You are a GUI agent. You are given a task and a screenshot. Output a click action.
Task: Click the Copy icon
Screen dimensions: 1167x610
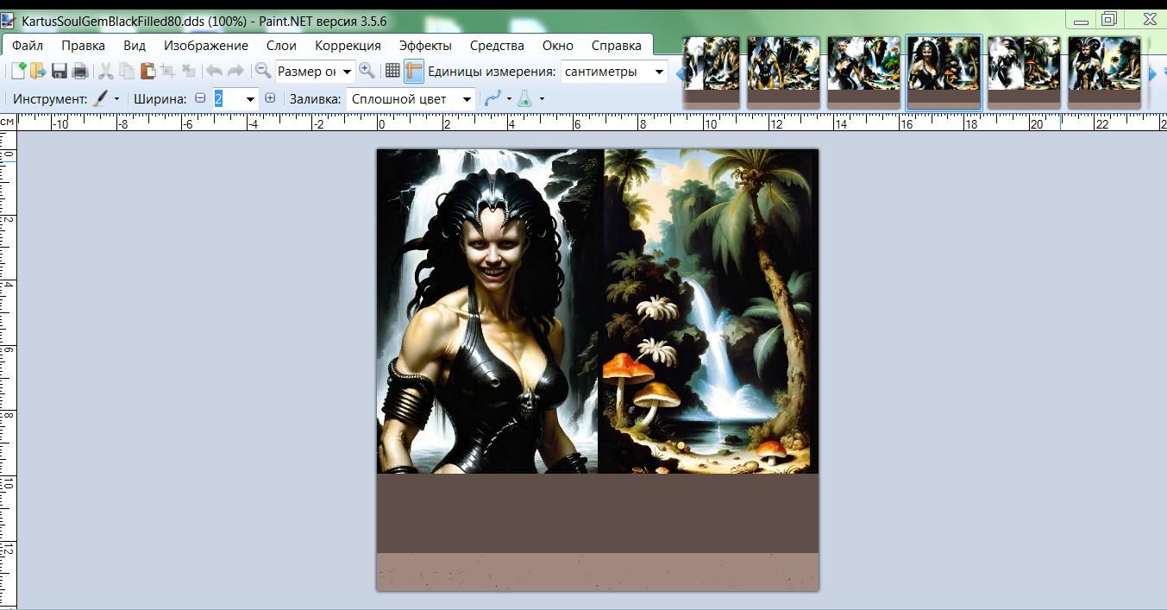click(x=127, y=72)
